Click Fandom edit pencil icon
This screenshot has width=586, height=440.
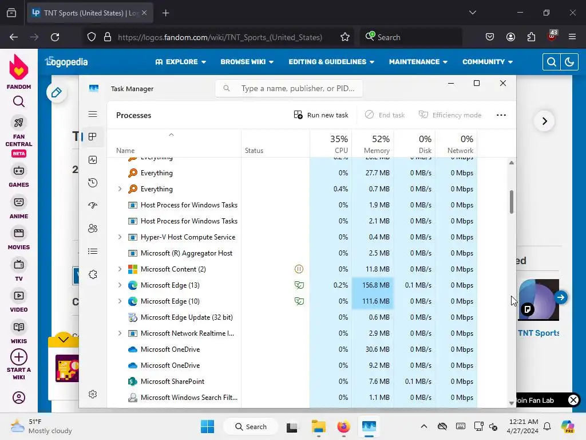(x=57, y=92)
